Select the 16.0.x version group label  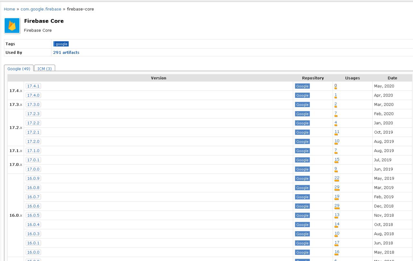click(16, 216)
